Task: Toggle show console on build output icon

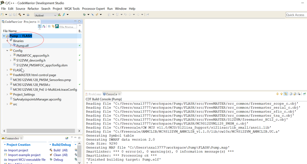Action: pos(291,94)
